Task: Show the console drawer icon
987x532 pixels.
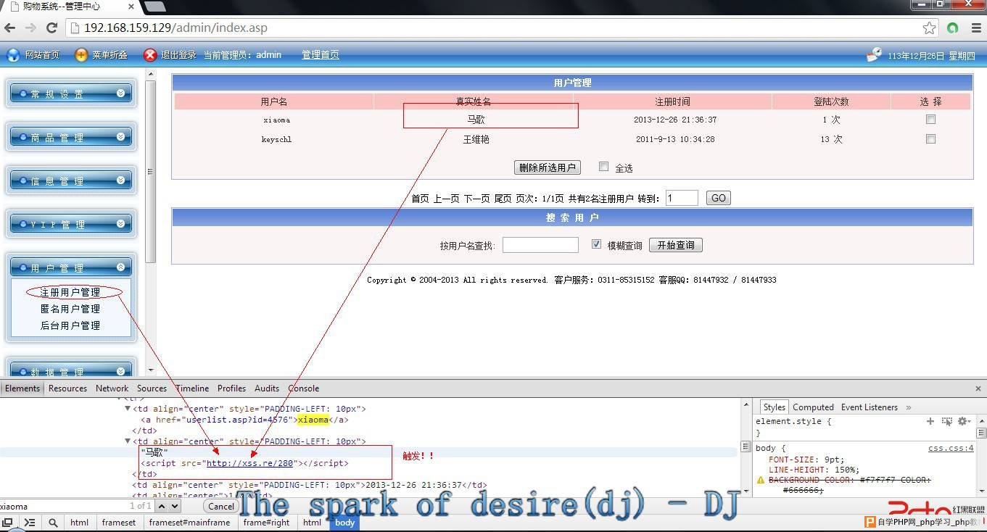Action: point(30,523)
